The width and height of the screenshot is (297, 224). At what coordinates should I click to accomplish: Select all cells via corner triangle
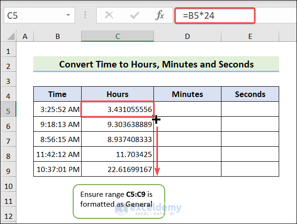pos(10,36)
